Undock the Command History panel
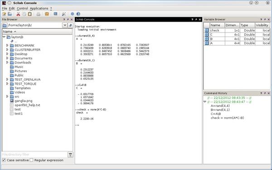Image resolution: width=272 pixels, height=170 pixels. tap(265, 93)
